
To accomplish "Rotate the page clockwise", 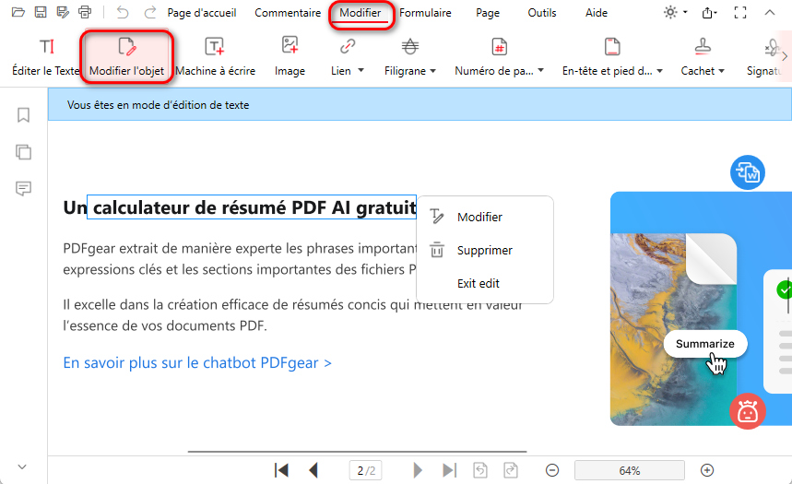I will [511, 470].
